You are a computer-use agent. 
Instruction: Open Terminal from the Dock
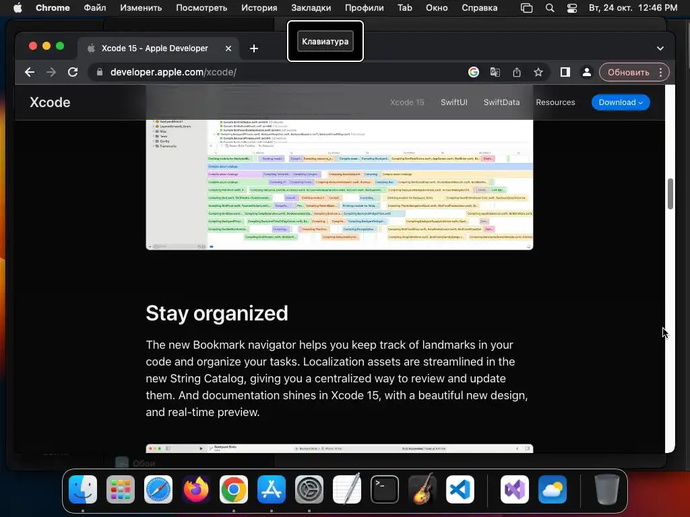(x=385, y=489)
